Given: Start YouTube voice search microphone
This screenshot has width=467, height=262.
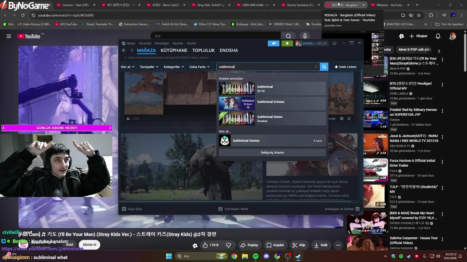Looking at the screenshot, I should 305,36.
